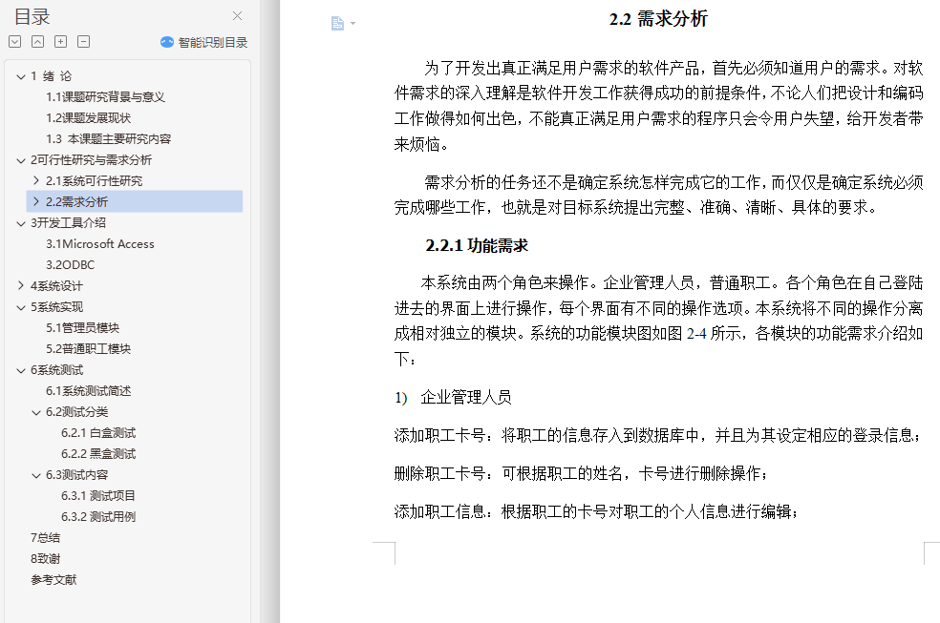Open 5.1管理员模块 entry
Viewport: 940px width, 623px height.
[x=83, y=328]
